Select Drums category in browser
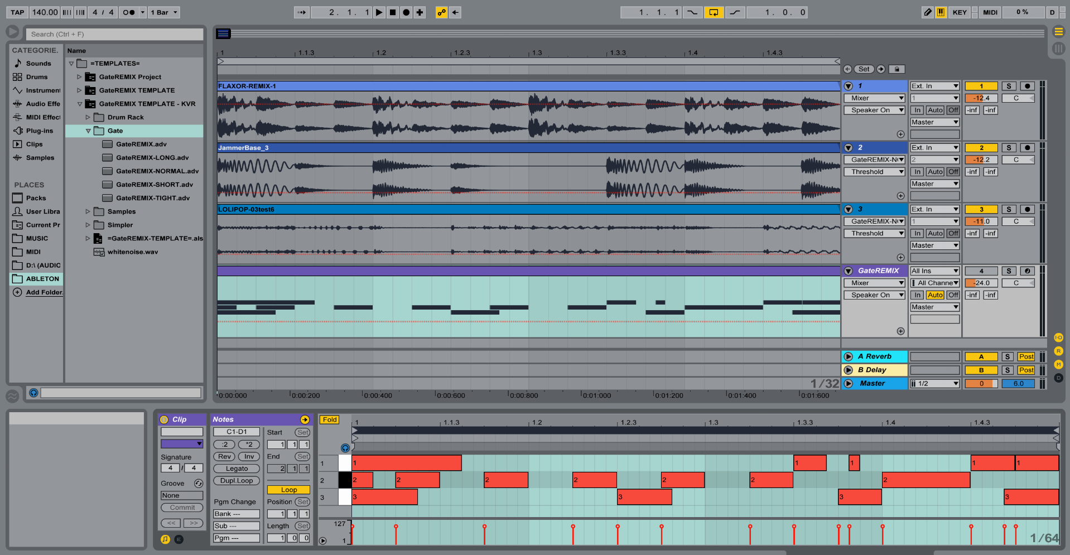Image resolution: width=1070 pixels, height=555 pixels. coord(37,77)
